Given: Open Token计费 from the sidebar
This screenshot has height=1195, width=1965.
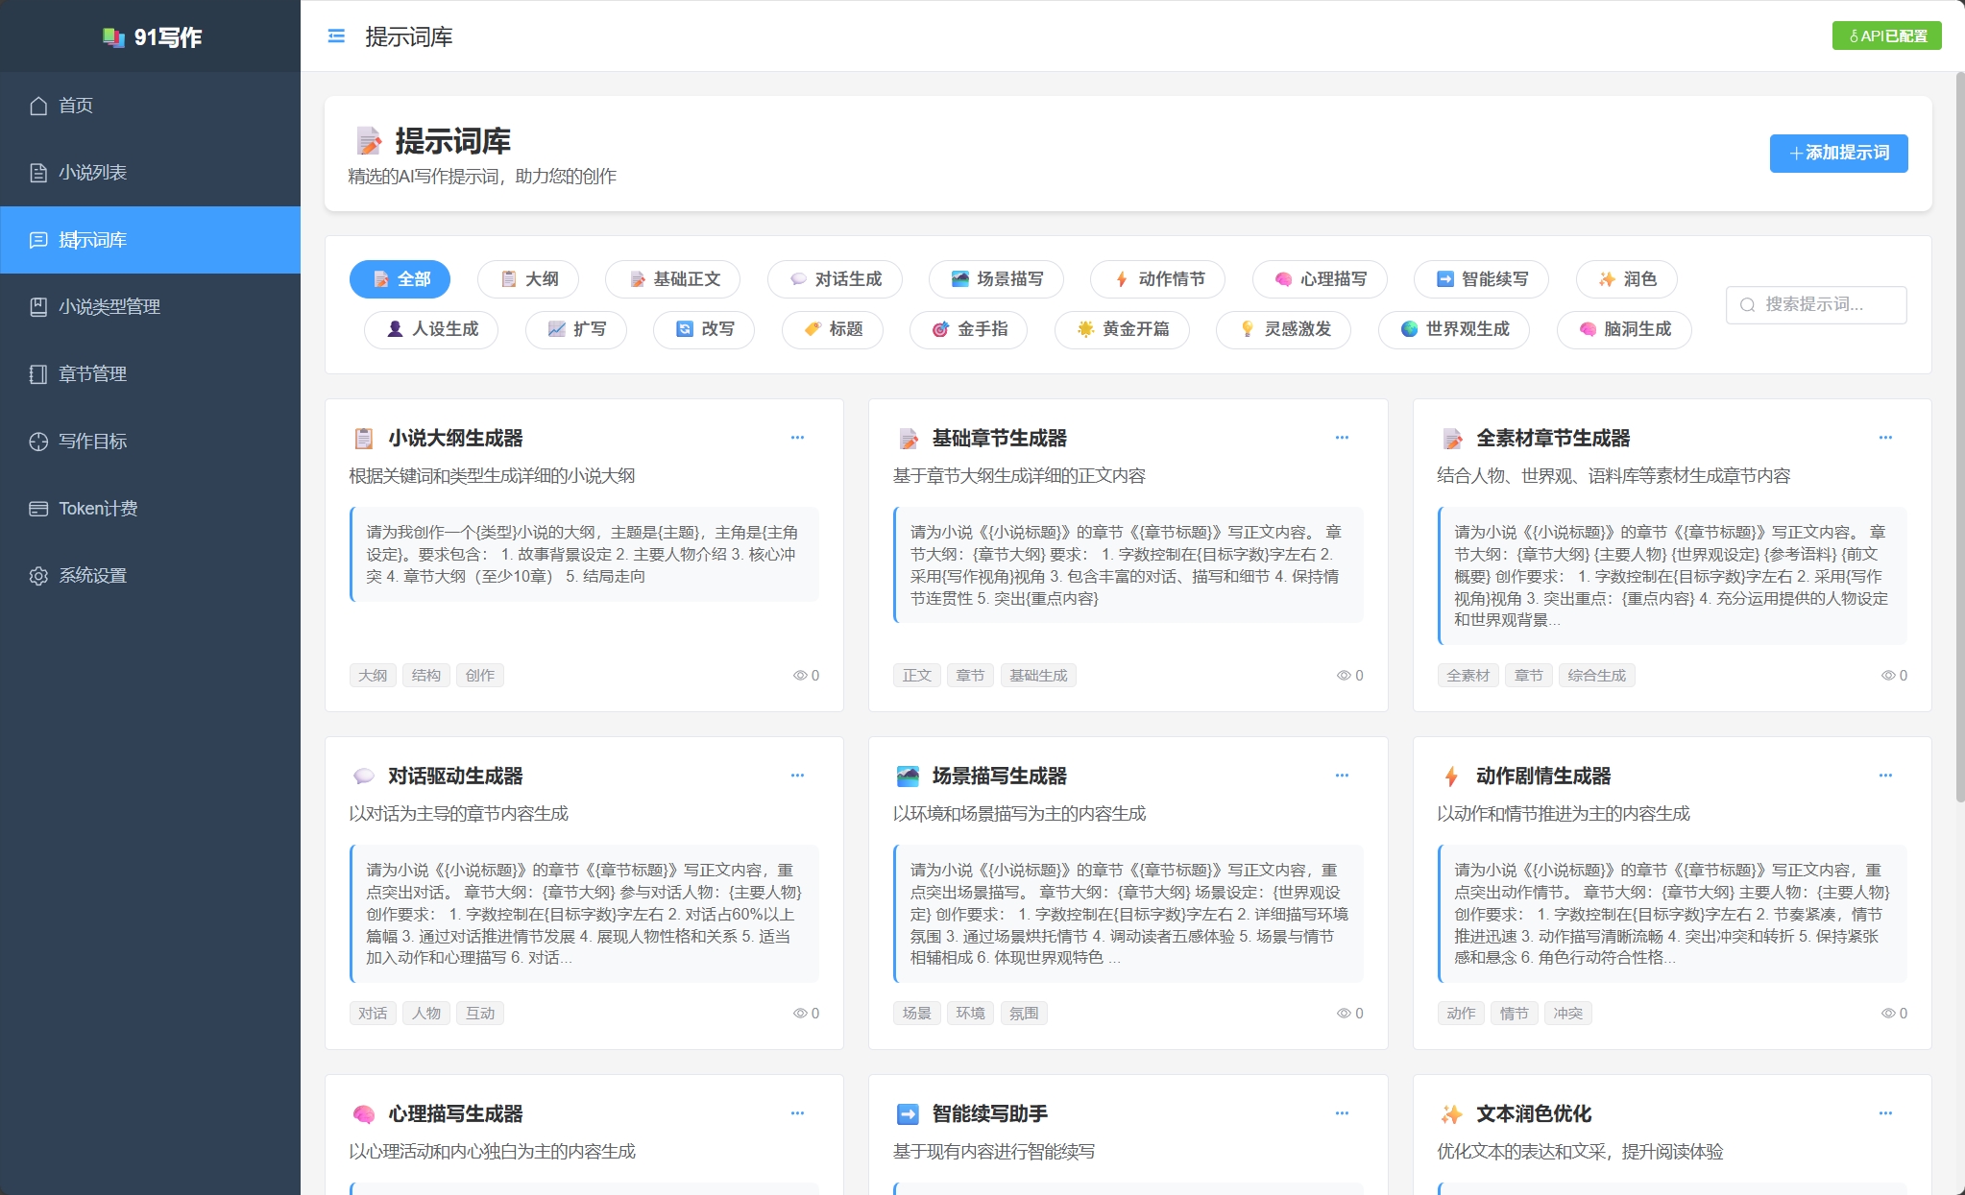Looking at the screenshot, I should click(x=38, y=508).
